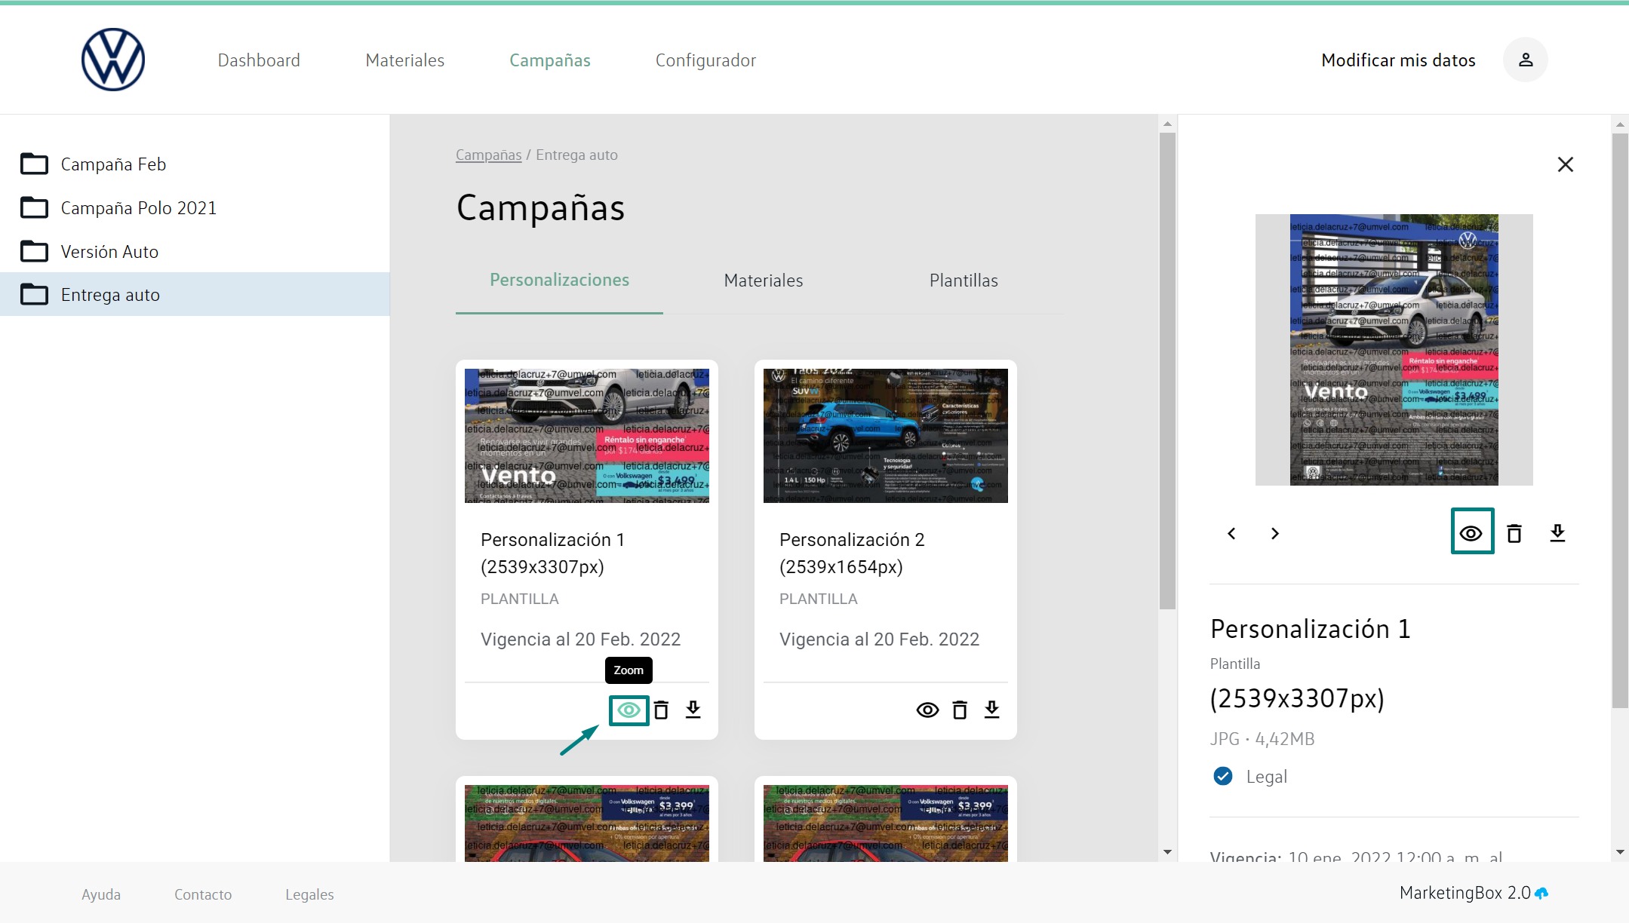The width and height of the screenshot is (1629, 923).
Task: Download Personalización 1 from its card
Action: click(x=693, y=710)
